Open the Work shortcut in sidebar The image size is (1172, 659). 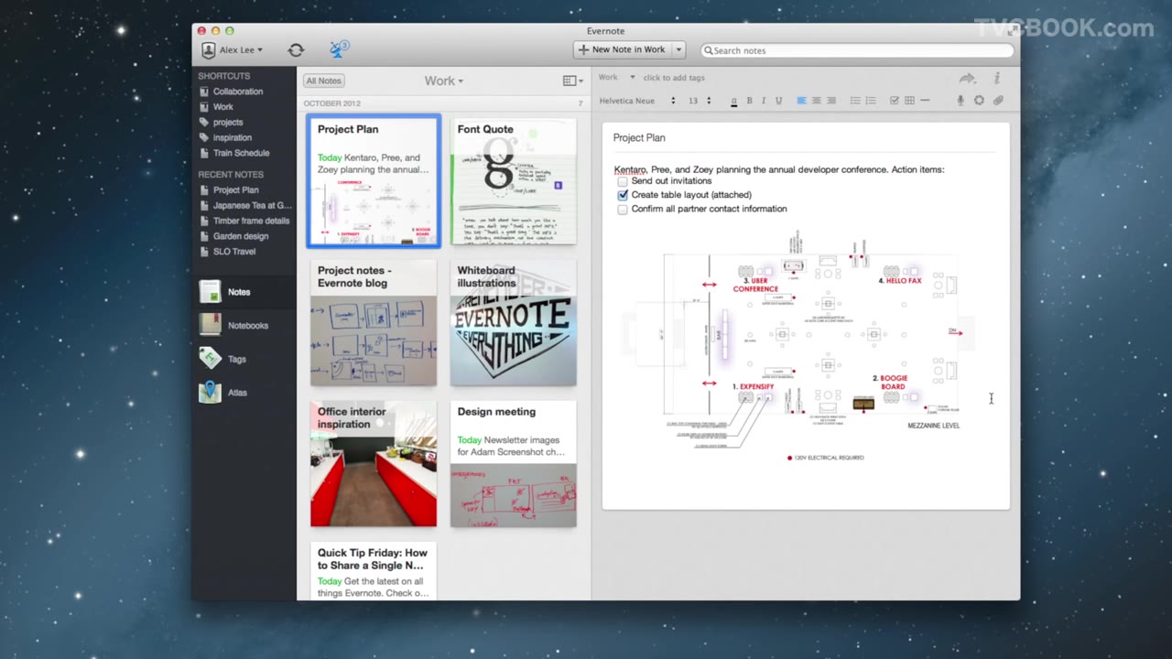[223, 107]
